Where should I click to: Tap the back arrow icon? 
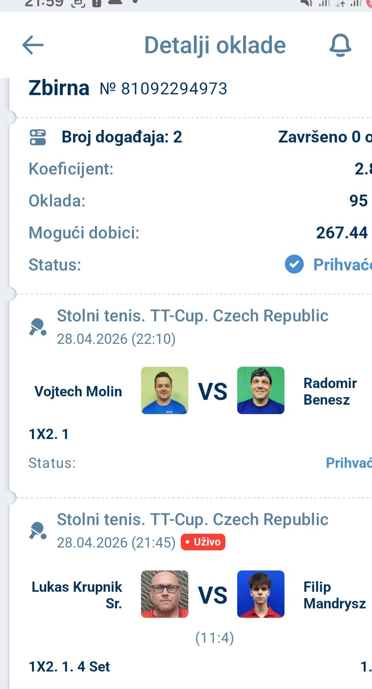33,45
